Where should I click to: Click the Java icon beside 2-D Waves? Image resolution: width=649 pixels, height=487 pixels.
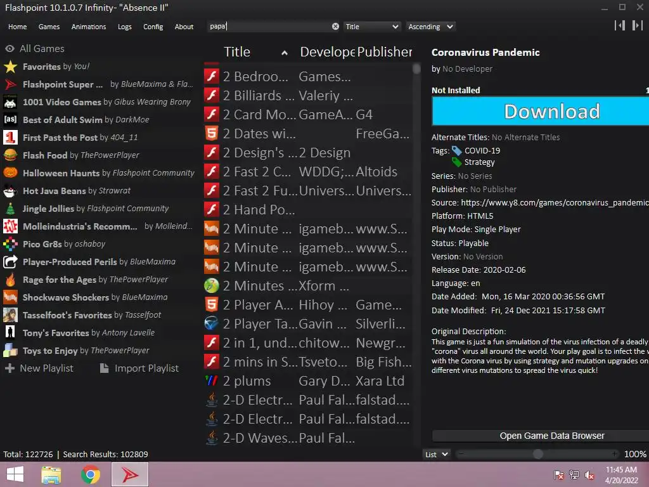click(212, 438)
